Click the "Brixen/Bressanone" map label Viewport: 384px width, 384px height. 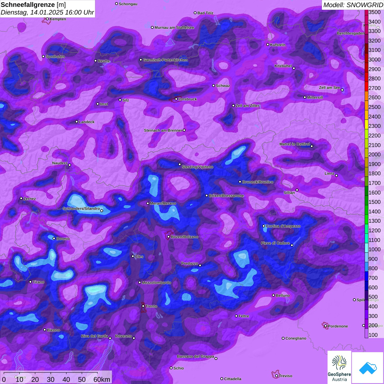[227, 196]
